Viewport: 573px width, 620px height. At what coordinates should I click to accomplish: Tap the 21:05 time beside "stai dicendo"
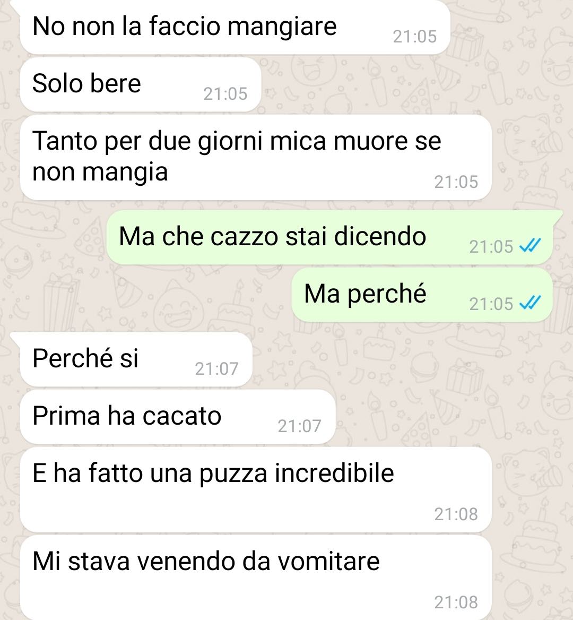click(491, 247)
